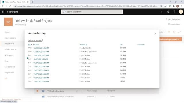Screen dimensions: 184x103
Task: Go to Home in site navigation
Action: point(7,32)
